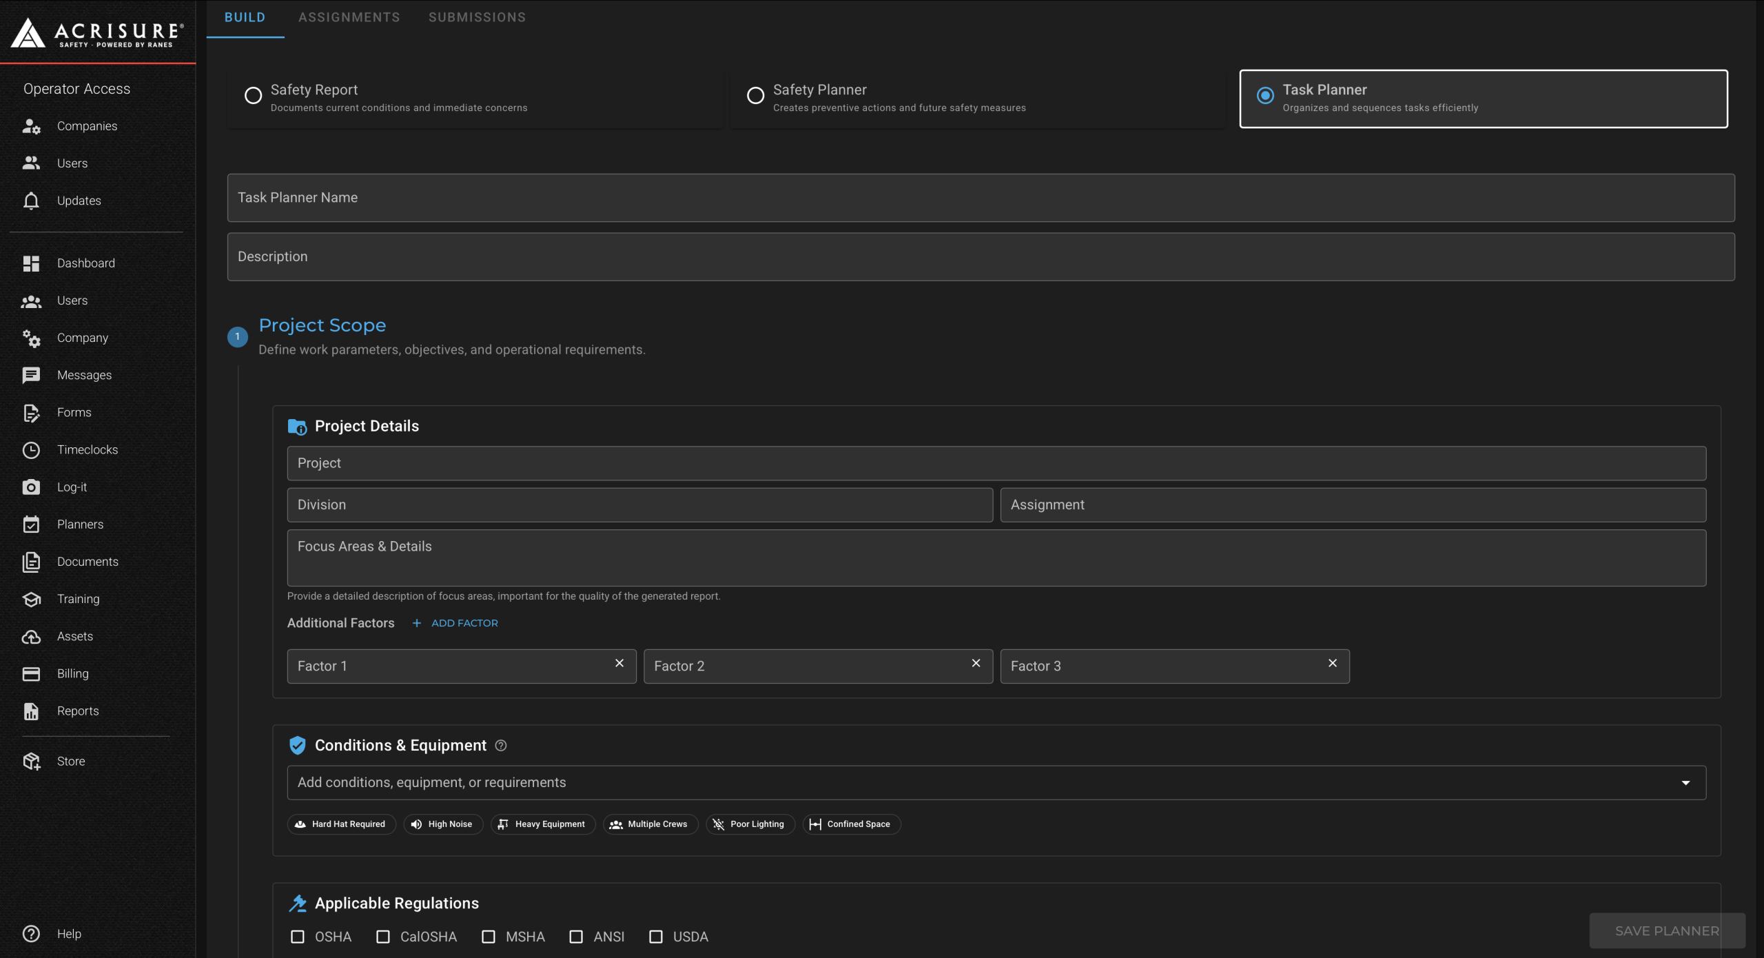The image size is (1764, 958).
Task: Open Reports
Action: pyautogui.click(x=78, y=711)
